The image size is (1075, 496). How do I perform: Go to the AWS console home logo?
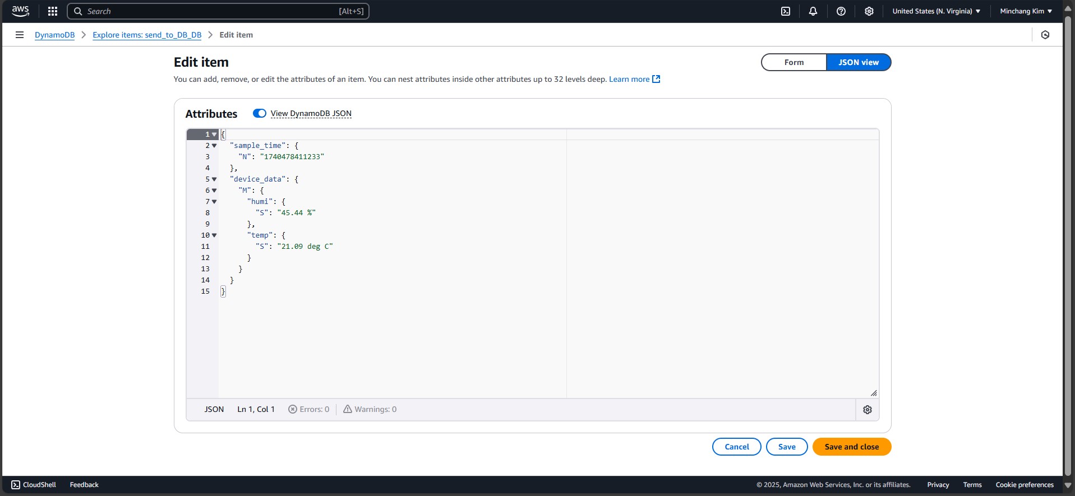click(x=20, y=11)
